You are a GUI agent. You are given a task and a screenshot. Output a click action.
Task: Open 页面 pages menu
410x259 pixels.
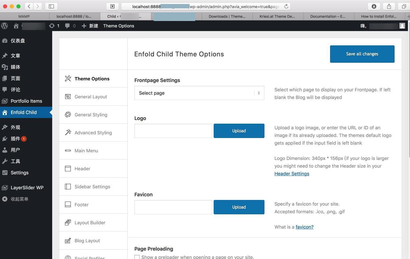point(26,78)
